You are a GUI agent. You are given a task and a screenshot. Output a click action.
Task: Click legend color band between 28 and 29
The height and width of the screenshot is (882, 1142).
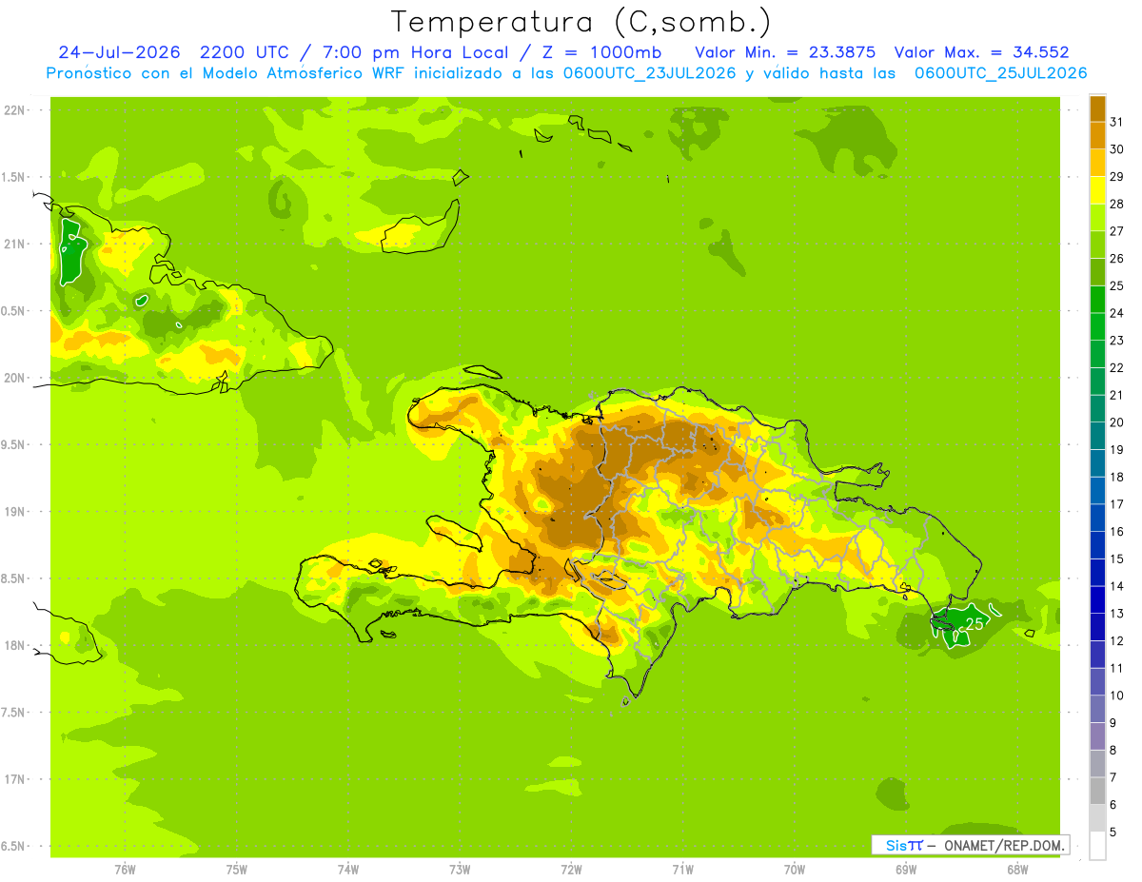(x=1097, y=189)
